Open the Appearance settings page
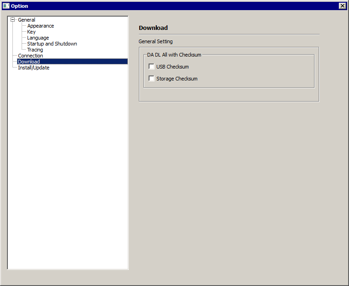The image size is (349, 286). (x=40, y=26)
